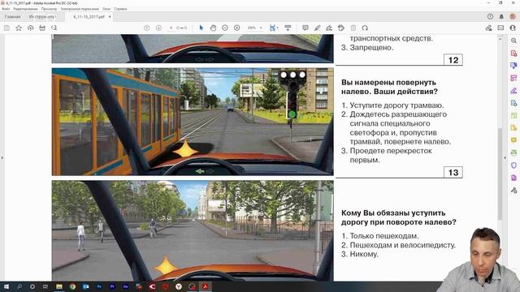Open the Файл menu

6,9
